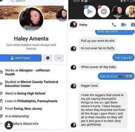Viewport: 135px width, 132px height.
Task: Open Ewing High School link
Action: tap(31, 93)
